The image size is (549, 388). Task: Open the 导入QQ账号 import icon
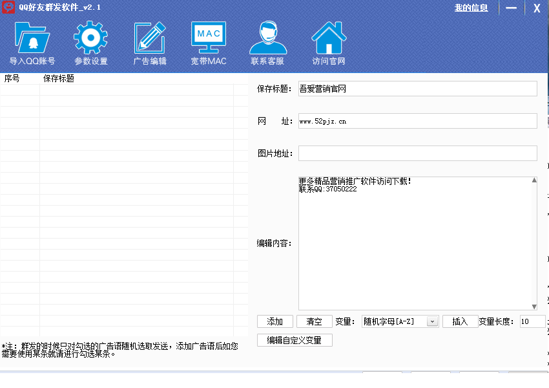tap(32, 43)
